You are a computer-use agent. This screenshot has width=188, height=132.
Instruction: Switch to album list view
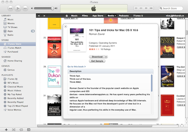click(x=141, y=8)
